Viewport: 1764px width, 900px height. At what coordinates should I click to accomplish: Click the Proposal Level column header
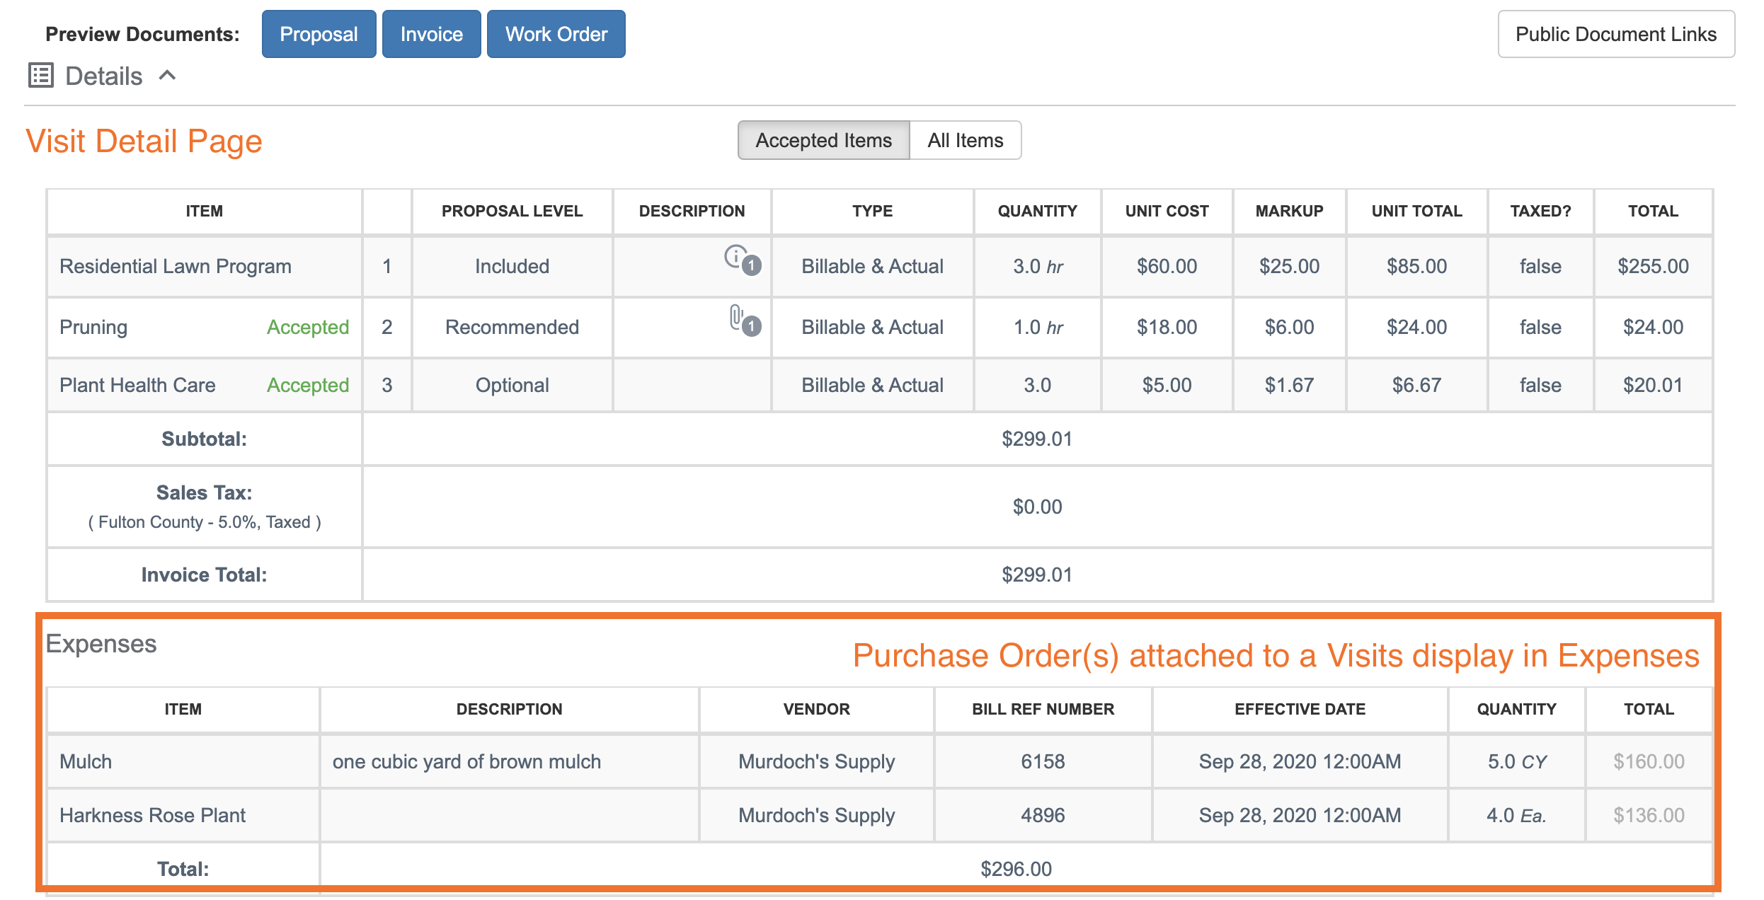pyautogui.click(x=512, y=211)
